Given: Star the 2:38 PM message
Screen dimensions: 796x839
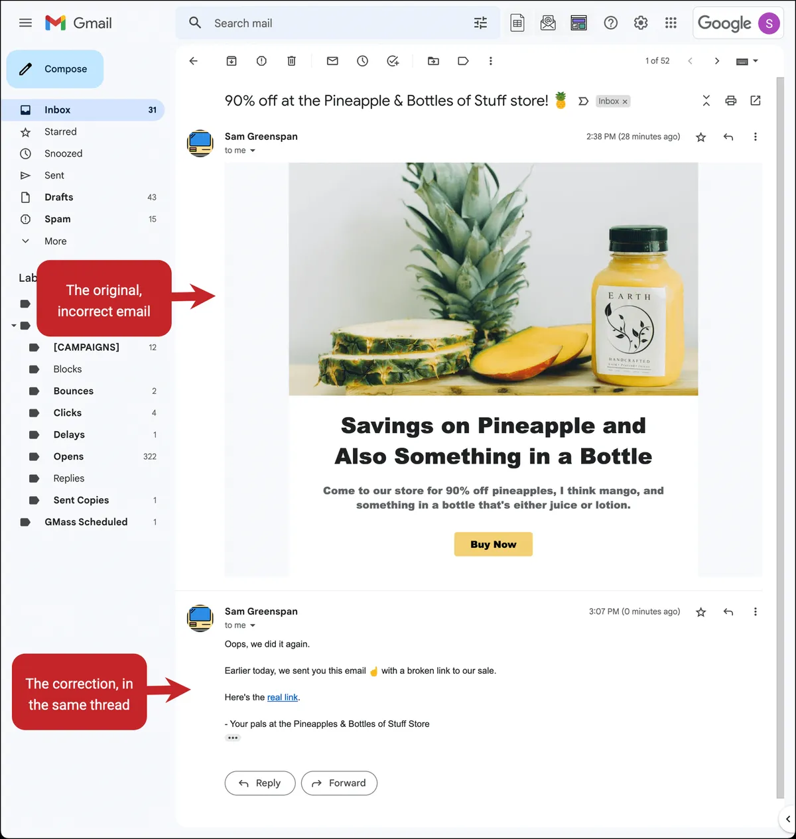Looking at the screenshot, I should point(700,137).
